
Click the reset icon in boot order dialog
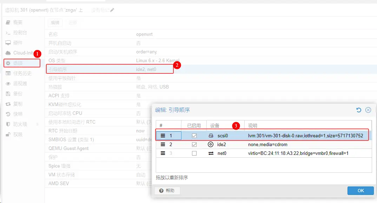pos(358,110)
